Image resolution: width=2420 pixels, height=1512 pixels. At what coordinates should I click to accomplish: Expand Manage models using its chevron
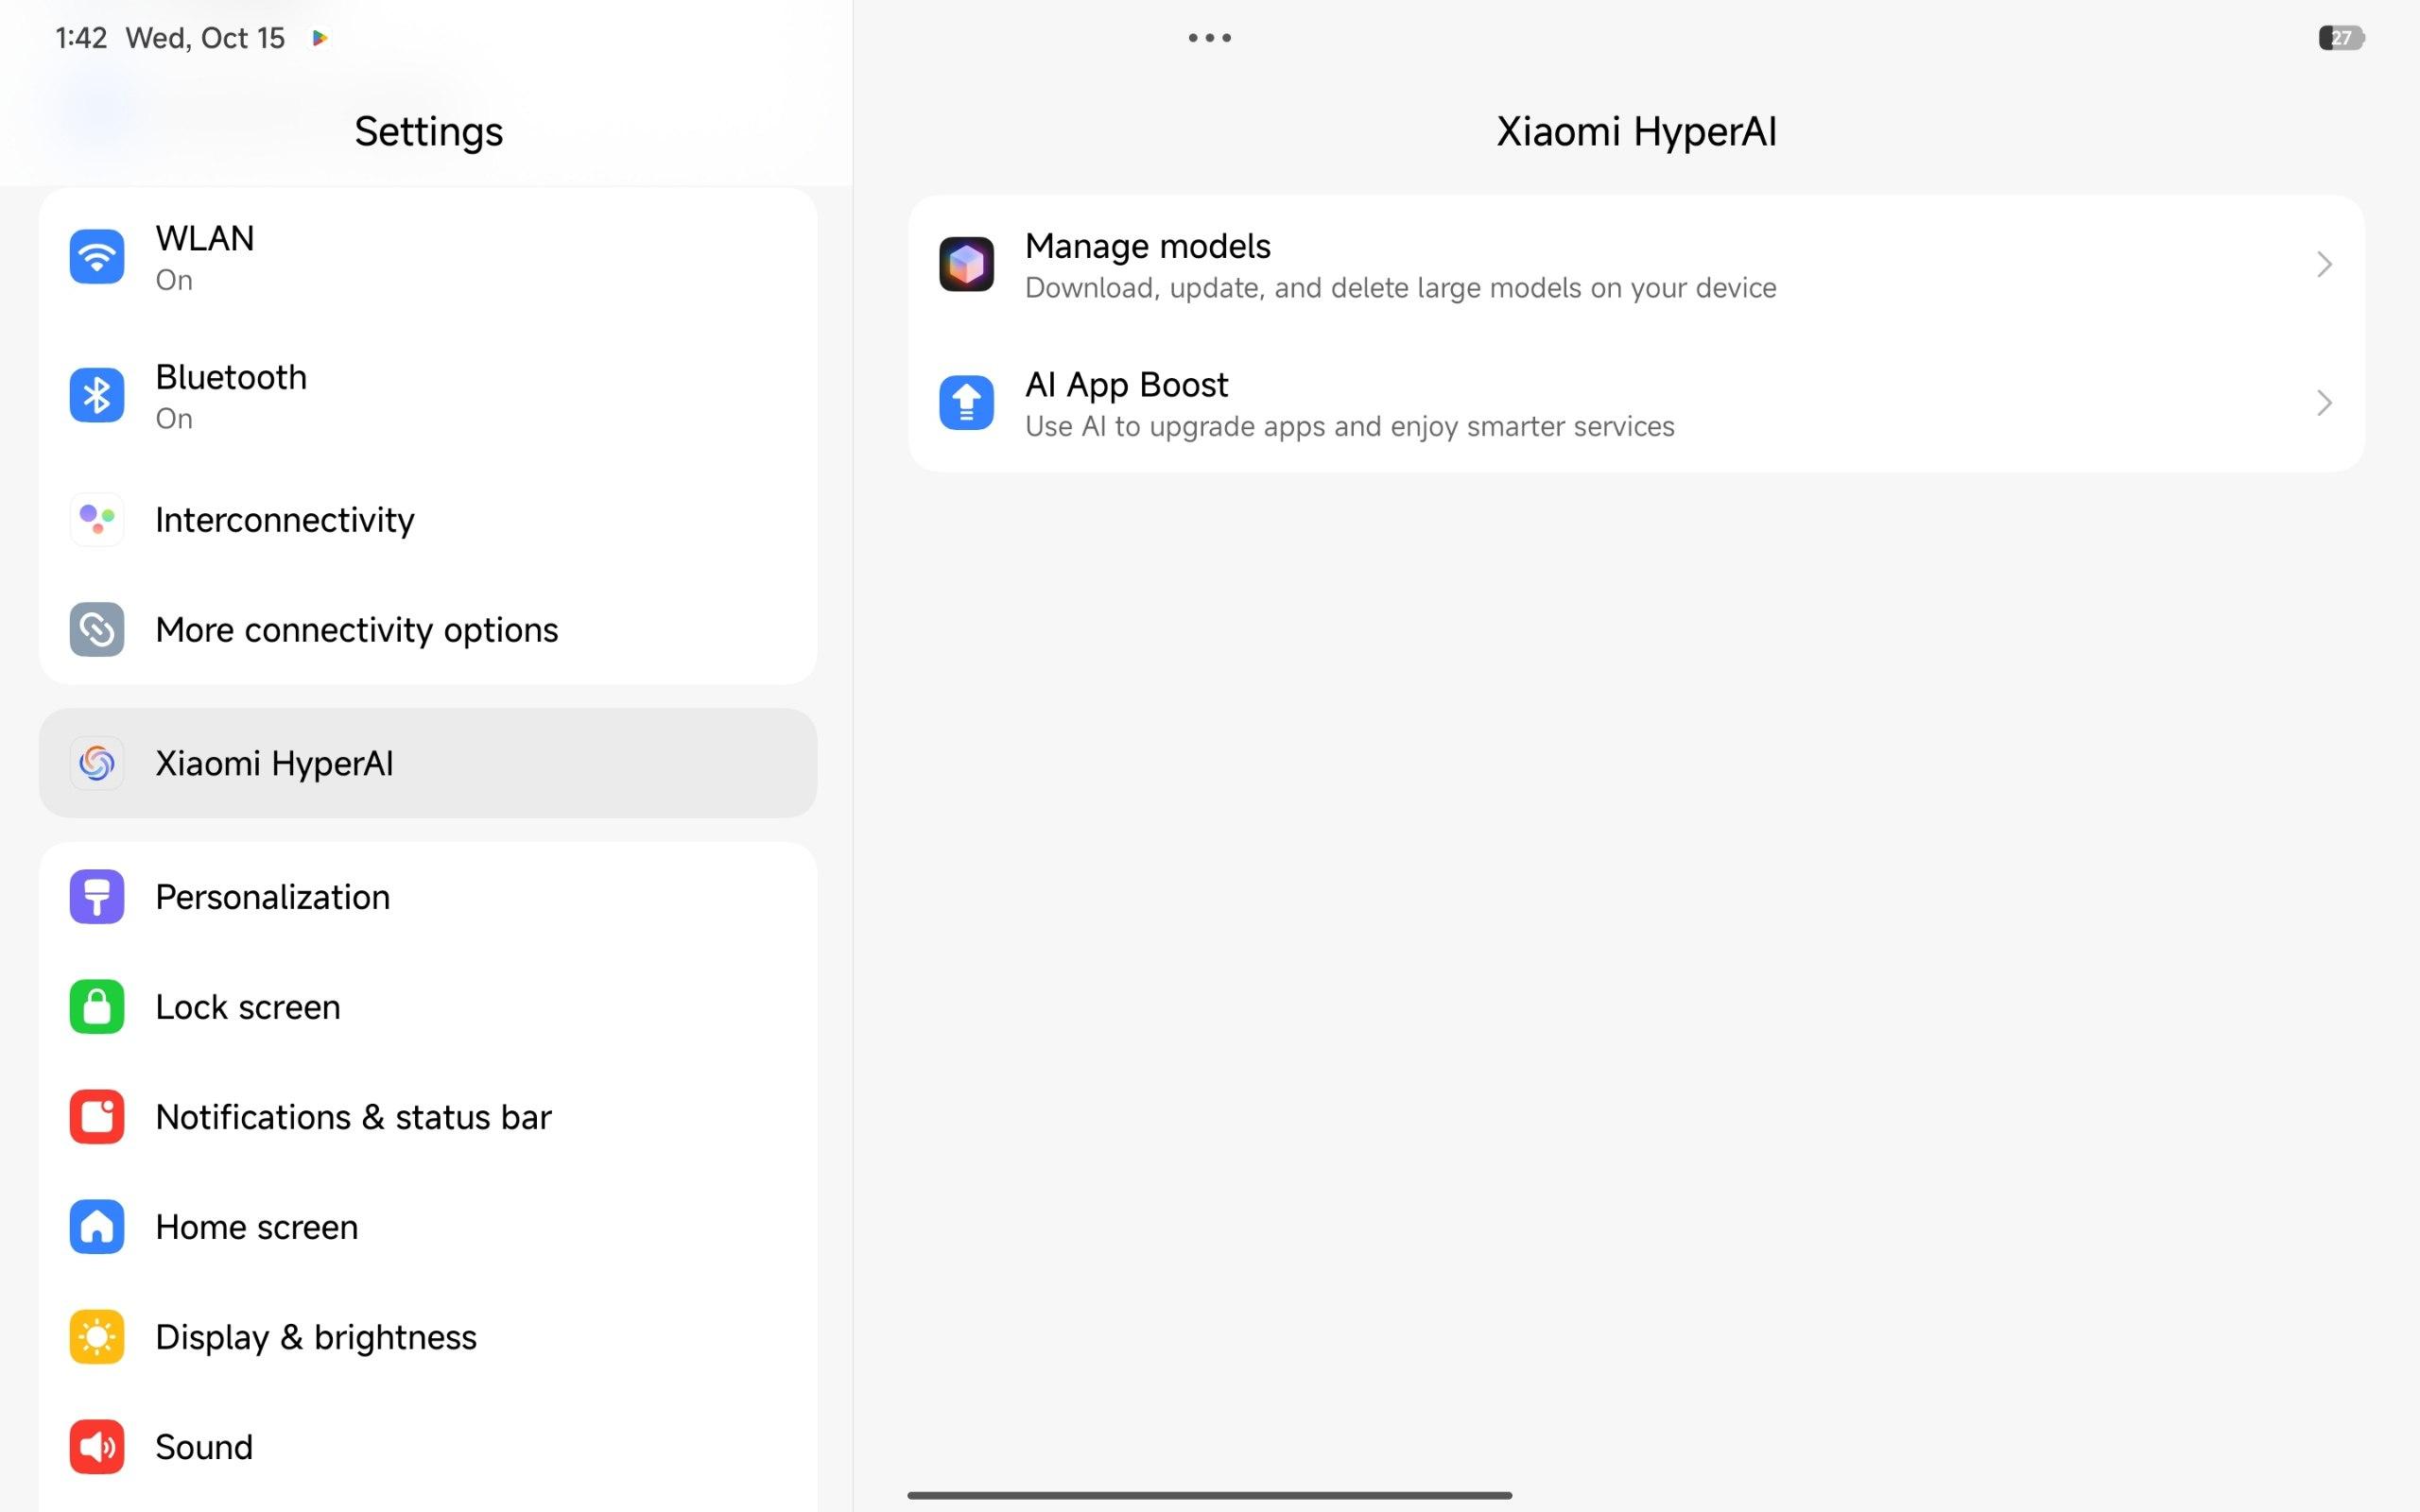[x=2323, y=264]
